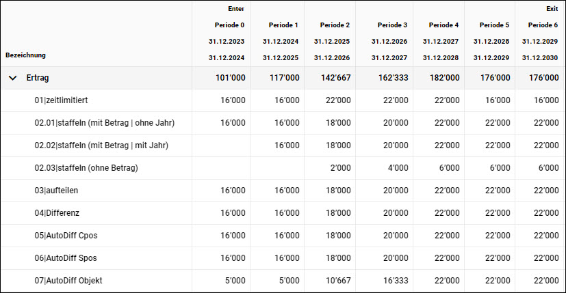566x293 pixels.
Task: Click 22'000 in row 02.02, Periode 4
Action: 447,145
